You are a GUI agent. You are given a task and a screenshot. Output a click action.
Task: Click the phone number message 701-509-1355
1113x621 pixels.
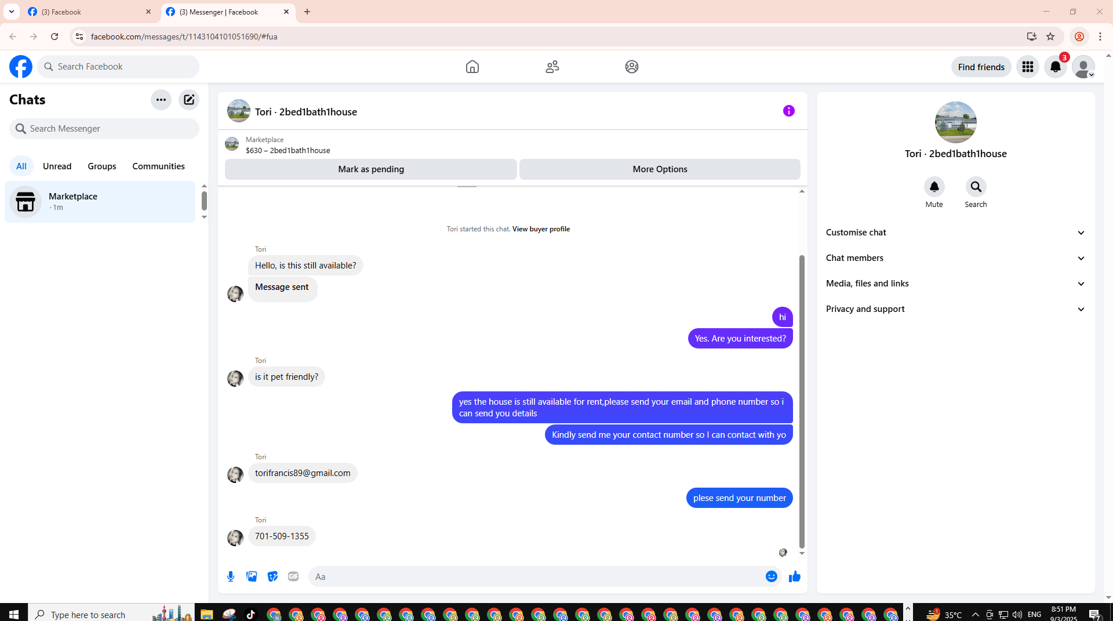tap(282, 536)
